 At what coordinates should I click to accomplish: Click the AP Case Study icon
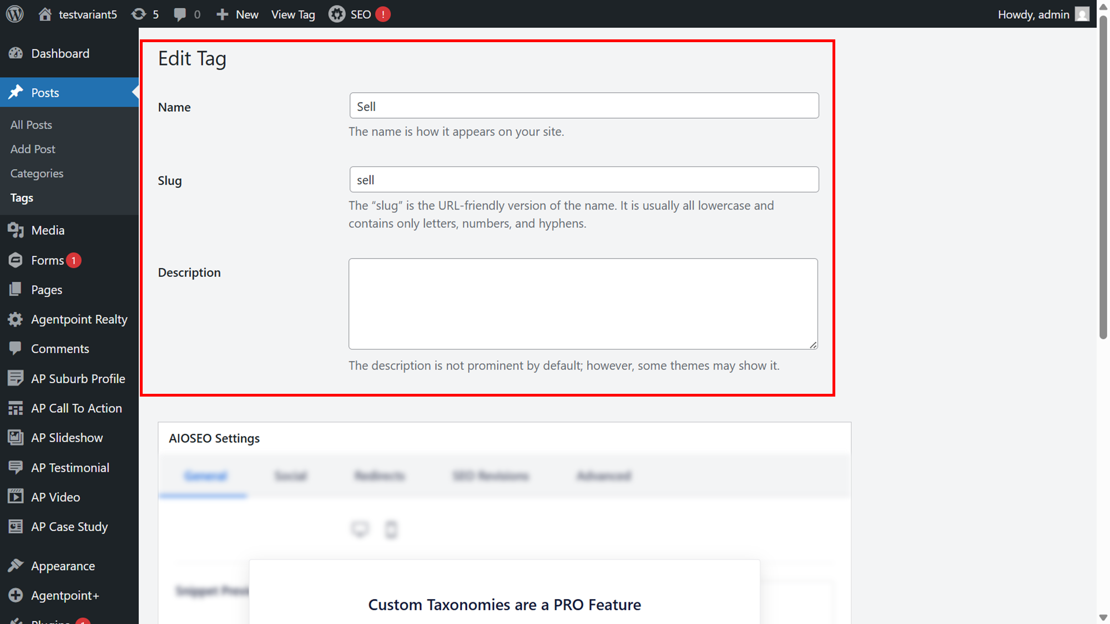[16, 526]
